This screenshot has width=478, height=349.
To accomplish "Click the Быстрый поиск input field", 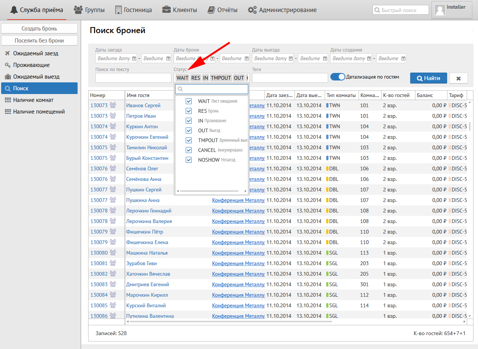I will (x=401, y=10).
